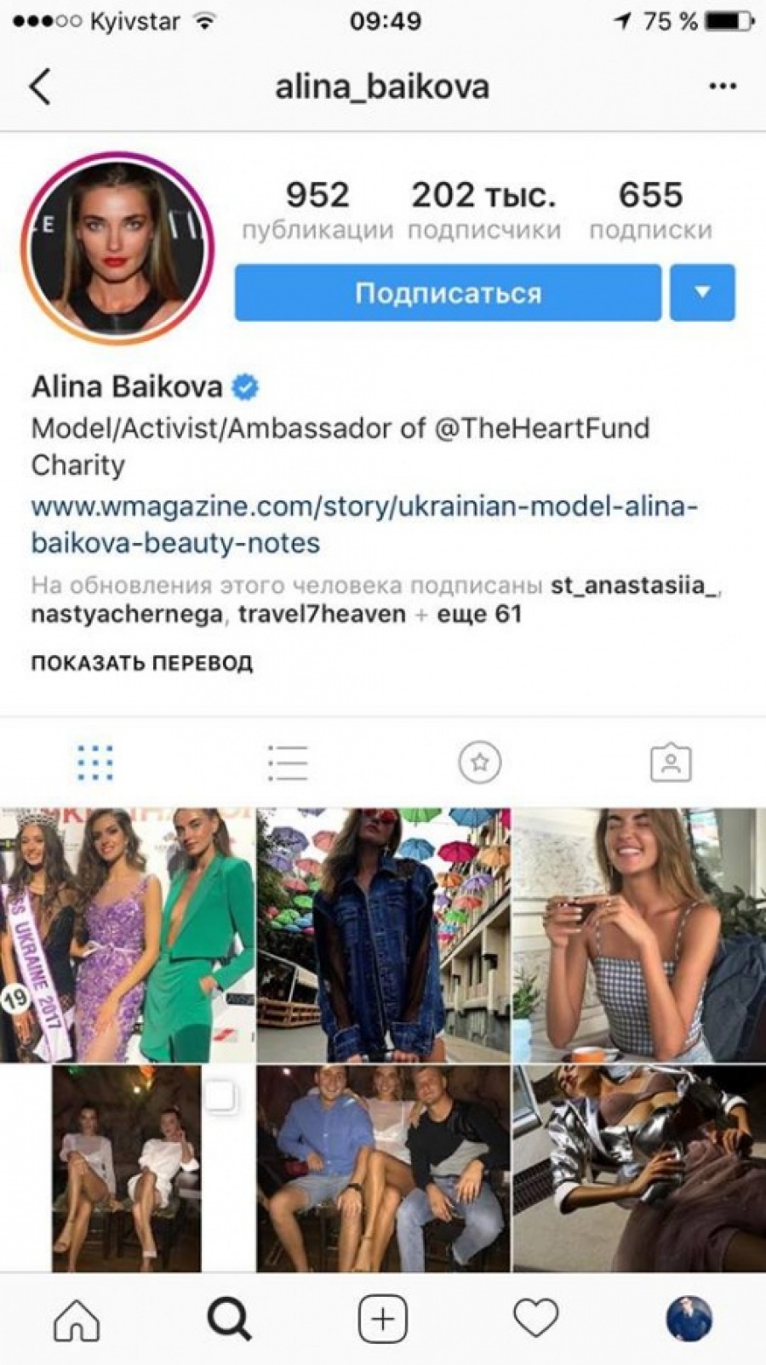Open the colorful umbrellas photo thumbnail
The image size is (766, 1365).
pyautogui.click(x=383, y=934)
